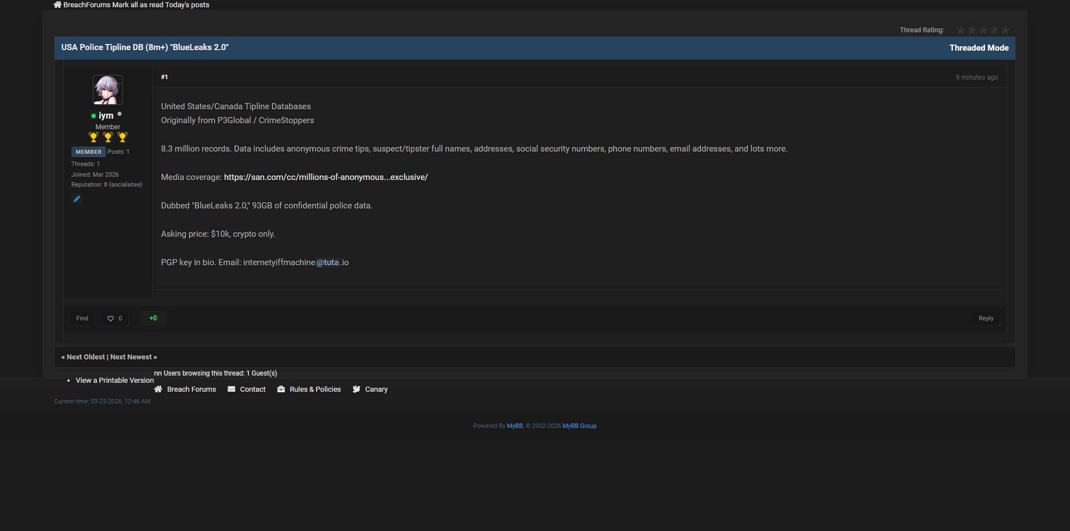
Task: Switch to Threaded Mode view
Action: pos(979,48)
